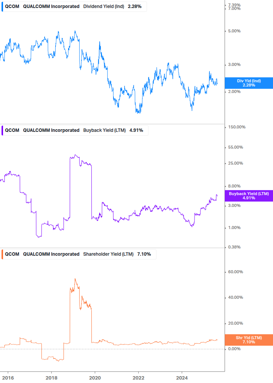This screenshot has width=273, height=383.
Task: Click the 0.00% shareholder axis label
Action: [x=234, y=349]
